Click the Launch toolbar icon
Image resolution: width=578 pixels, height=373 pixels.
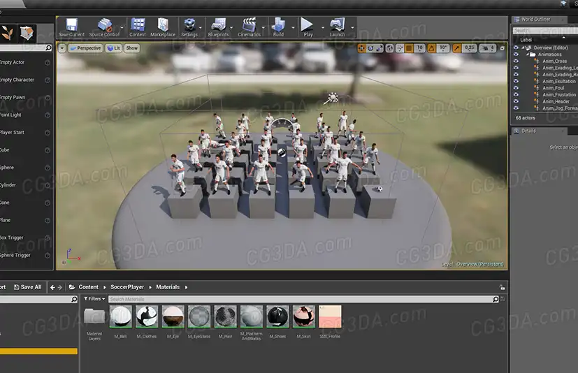(337, 27)
